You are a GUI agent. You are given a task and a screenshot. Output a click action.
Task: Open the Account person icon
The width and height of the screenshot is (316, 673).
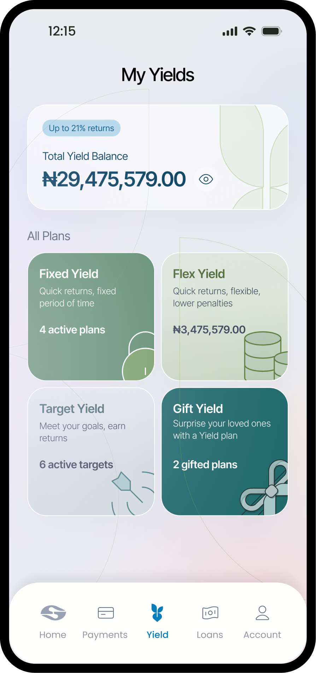pos(262,613)
